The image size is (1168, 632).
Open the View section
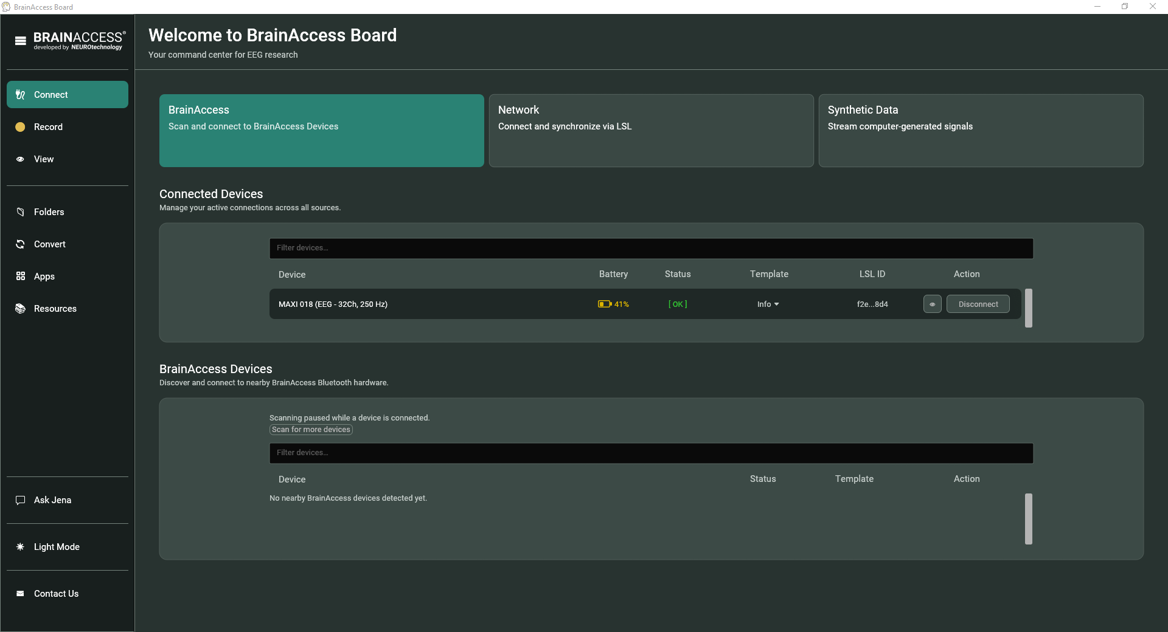tap(68, 159)
